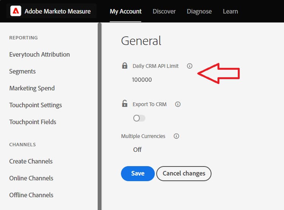The width and height of the screenshot is (284, 210).
Task: Open Everytouch Attribution in the sidebar
Action: 39,54
